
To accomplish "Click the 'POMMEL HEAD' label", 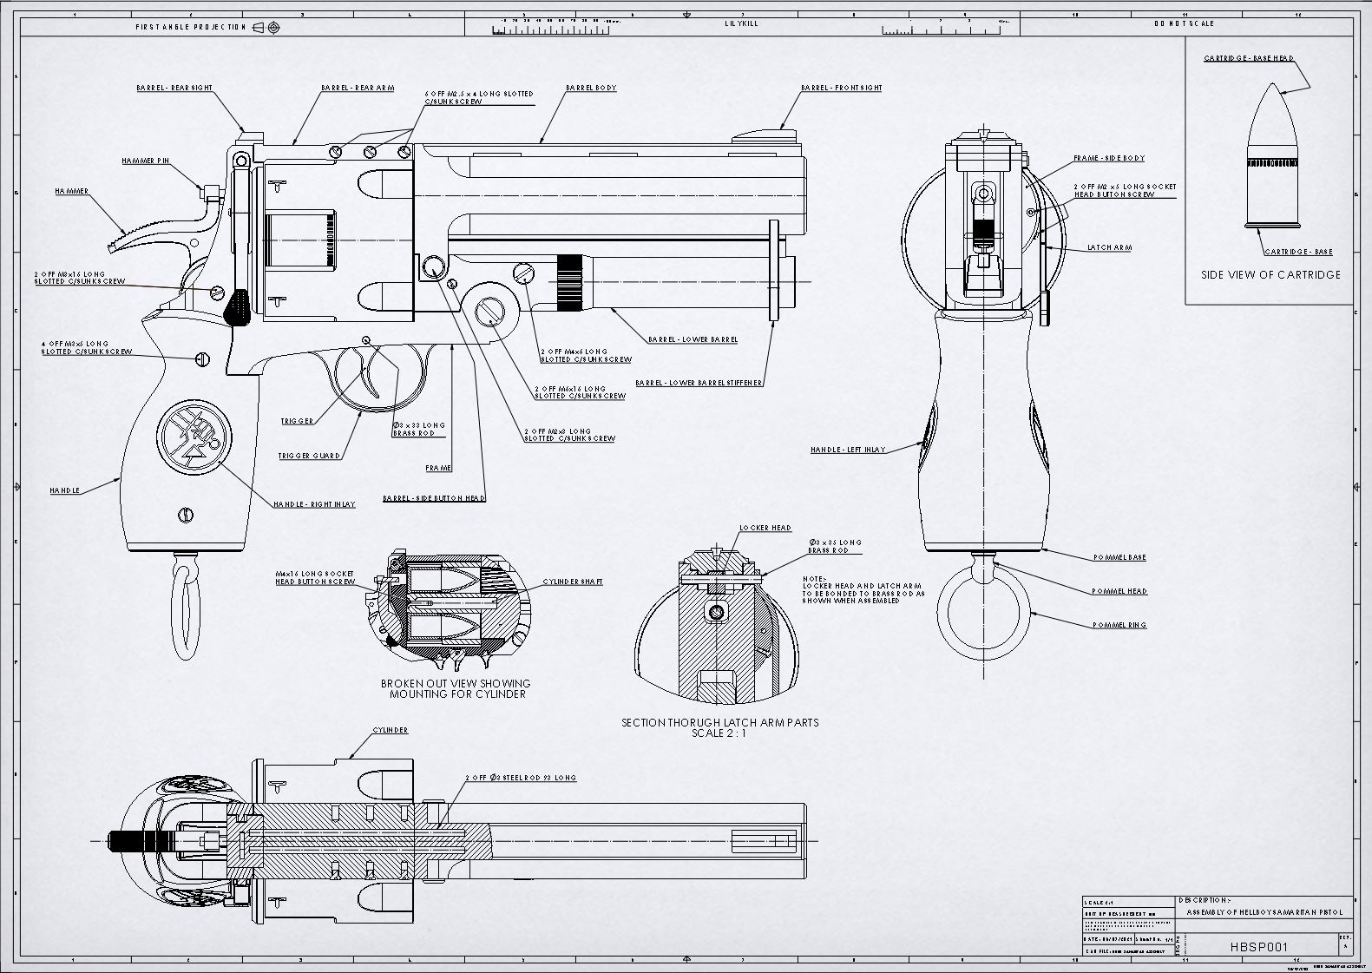I will point(1119,591).
